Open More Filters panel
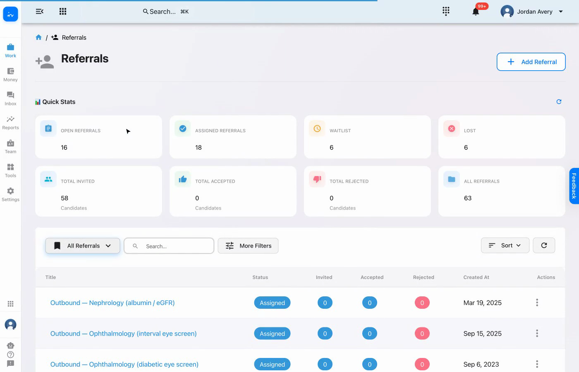Screen dimensions: 579x372 click(x=248, y=246)
